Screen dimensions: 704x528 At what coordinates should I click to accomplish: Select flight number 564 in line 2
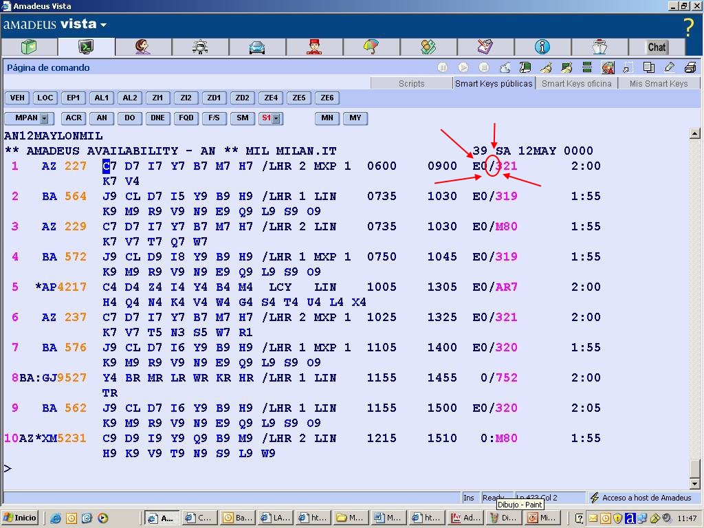(x=76, y=196)
